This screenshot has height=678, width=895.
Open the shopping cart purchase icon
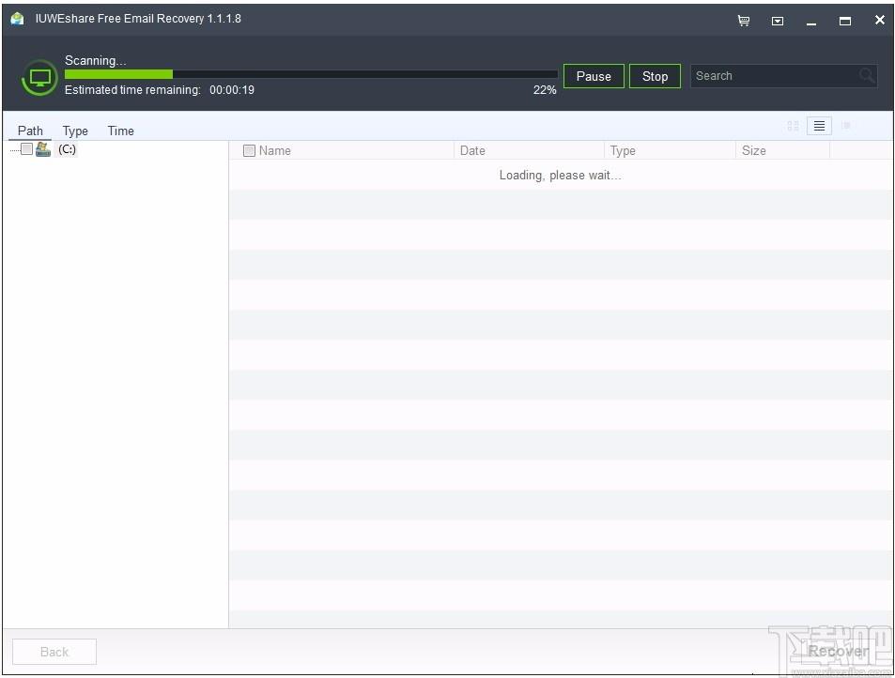coord(743,21)
